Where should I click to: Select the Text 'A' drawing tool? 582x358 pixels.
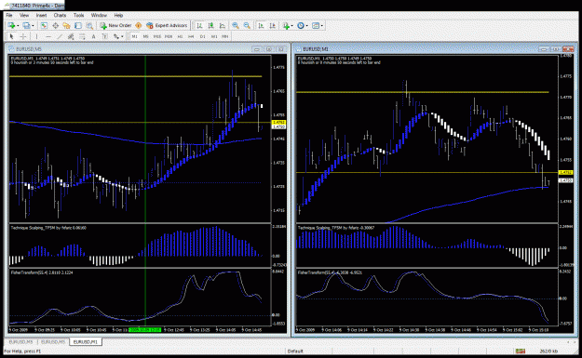coord(93,36)
